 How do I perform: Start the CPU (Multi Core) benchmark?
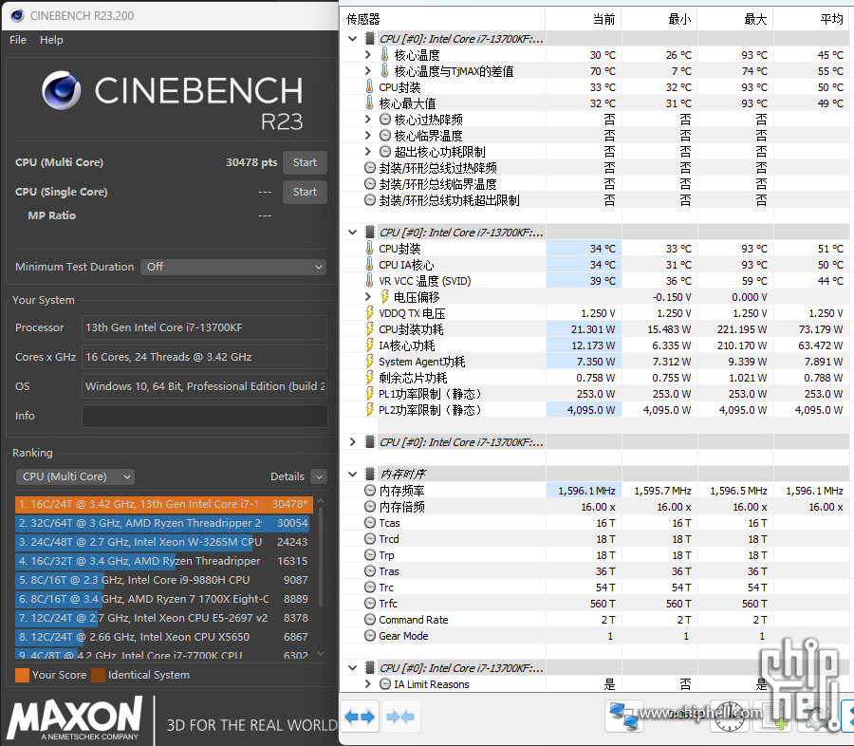[x=305, y=162]
